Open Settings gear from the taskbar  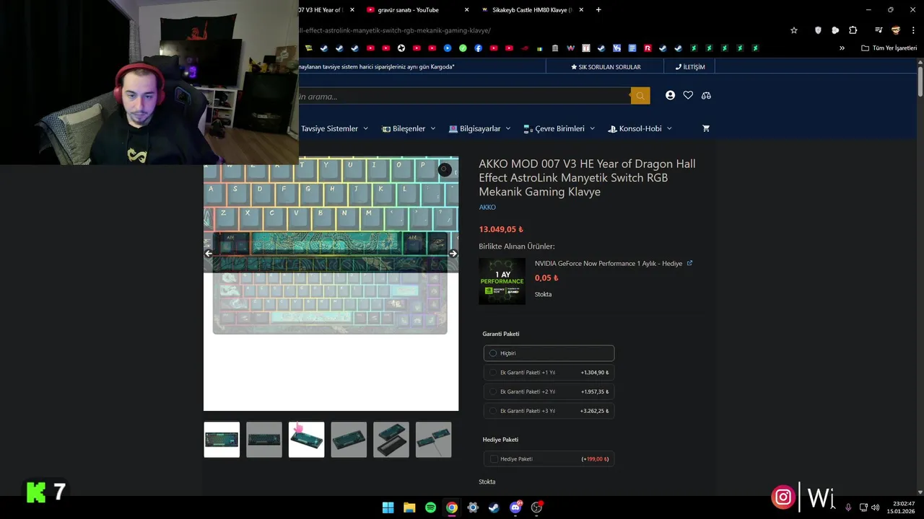pyautogui.click(x=473, y=507)
